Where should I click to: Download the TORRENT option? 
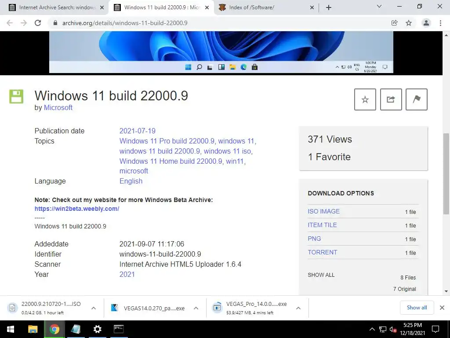click(x=323, y=252)
